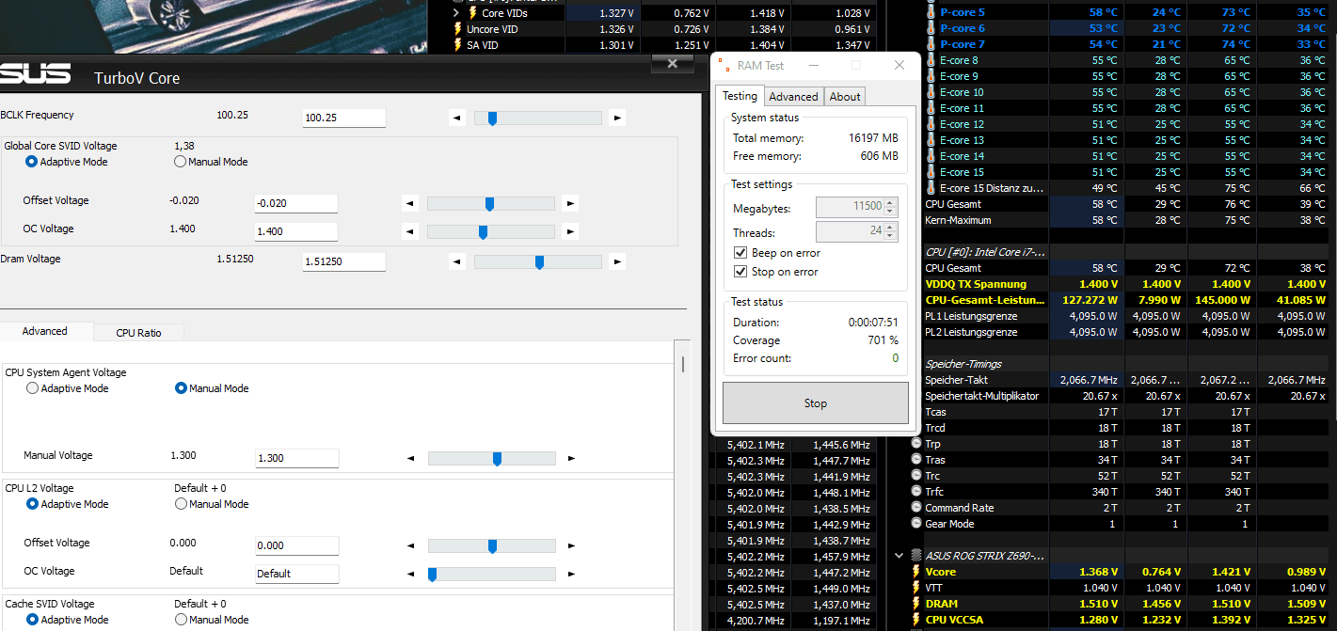This screenshot has width=1337, height=631.
Task: Click the chip icon of ASUS ROG STRIX Z690
Action: click(915, 556)
